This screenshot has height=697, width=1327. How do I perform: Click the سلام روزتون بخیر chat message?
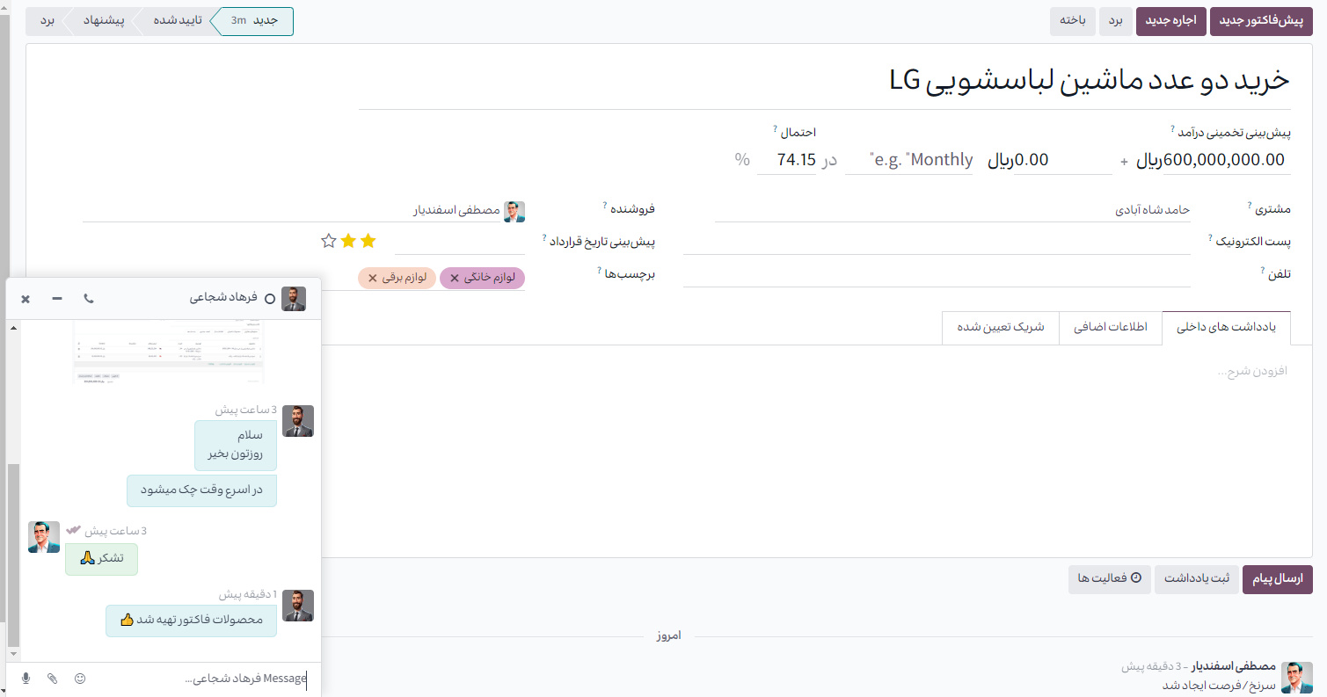click(x=235, y=445)
